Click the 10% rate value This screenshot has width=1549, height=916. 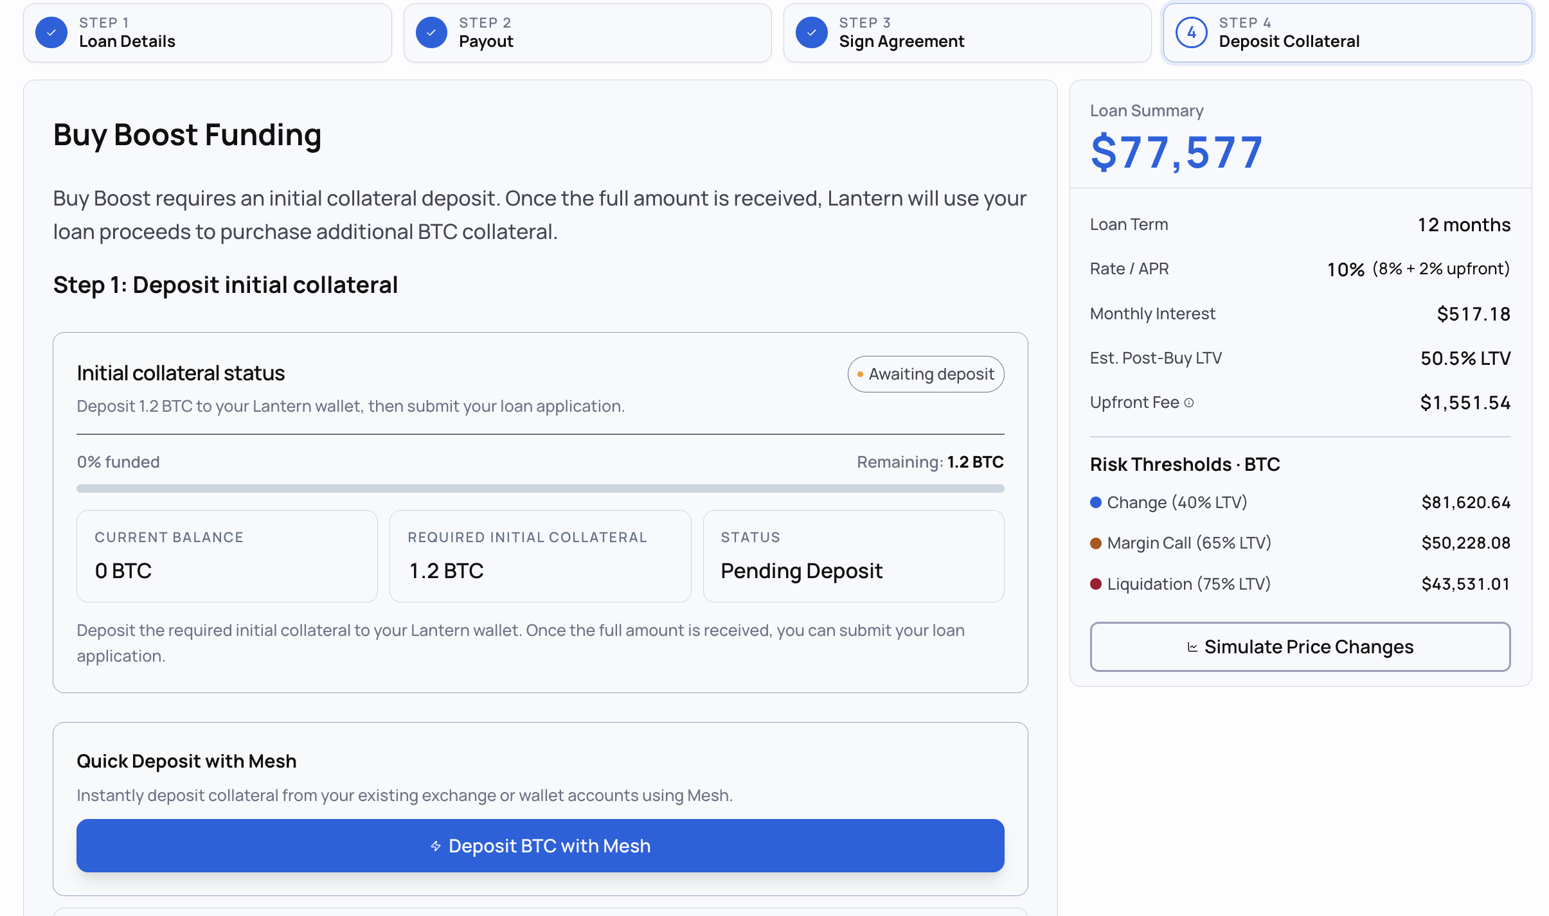(1345, 269)
